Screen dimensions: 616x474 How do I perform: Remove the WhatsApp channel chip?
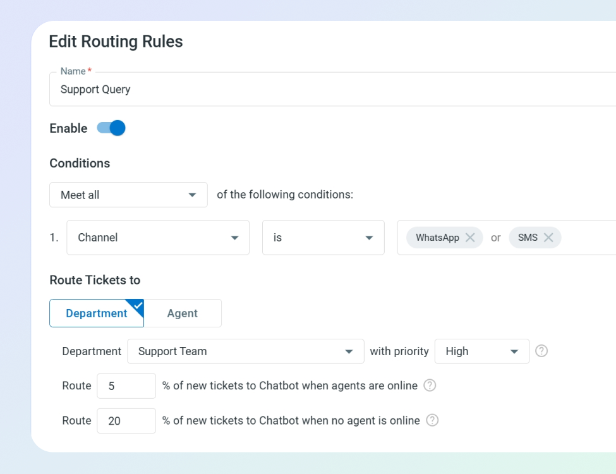(x=470, y=238)
